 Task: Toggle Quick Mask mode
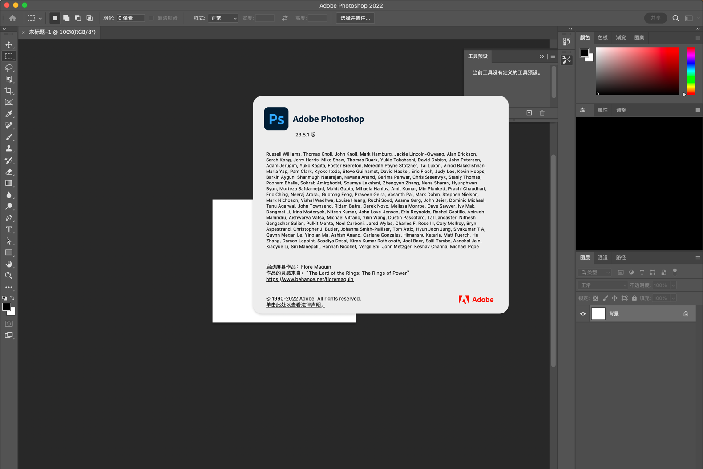[x=9, y=324]
